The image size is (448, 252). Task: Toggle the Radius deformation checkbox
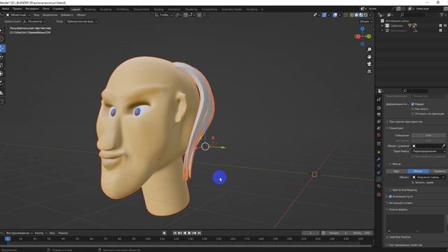pos(412,104)
